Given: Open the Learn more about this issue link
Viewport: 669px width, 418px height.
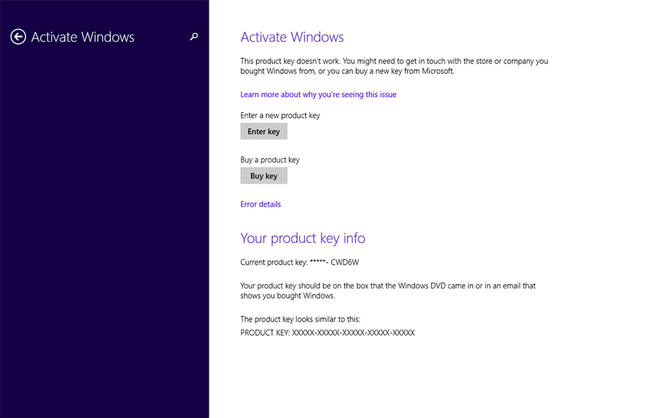Looking at the screenshot, I should (318, 94).
